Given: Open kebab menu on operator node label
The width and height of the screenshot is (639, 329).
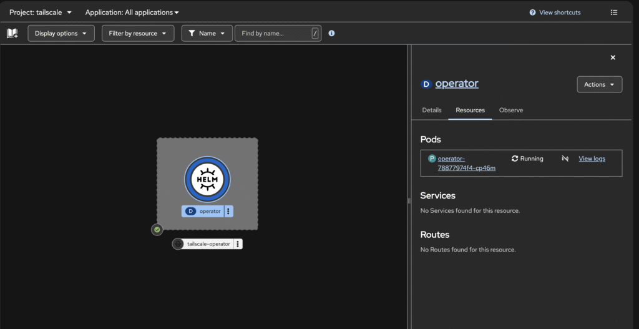Looking at the screenshot, I should (228, 211).
